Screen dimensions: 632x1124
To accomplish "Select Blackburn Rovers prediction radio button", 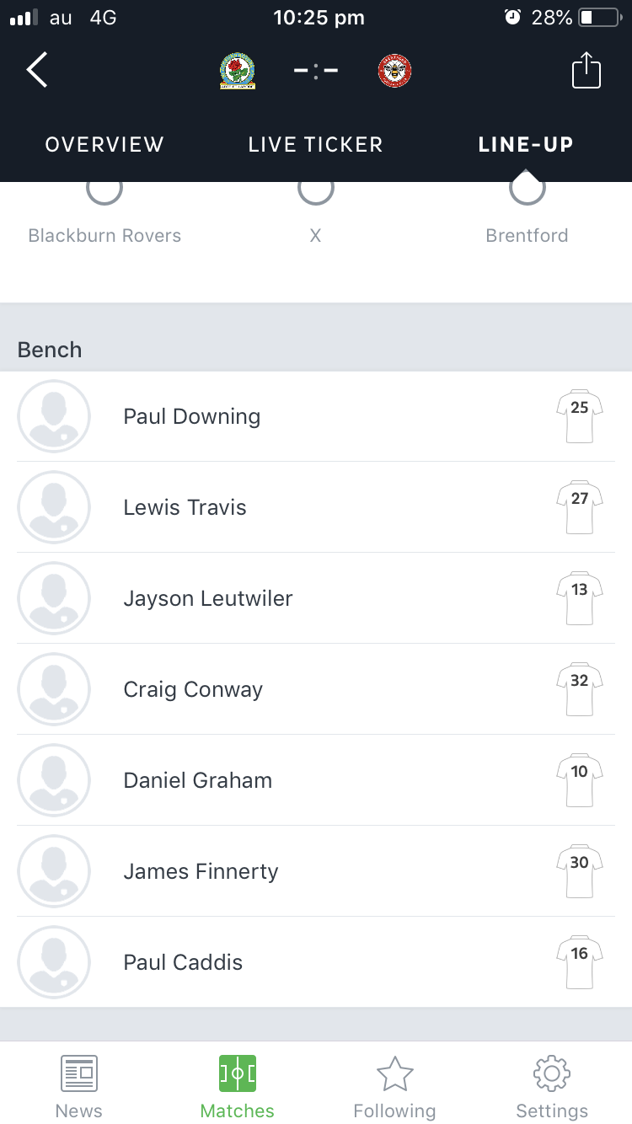I will click(104, 190).
